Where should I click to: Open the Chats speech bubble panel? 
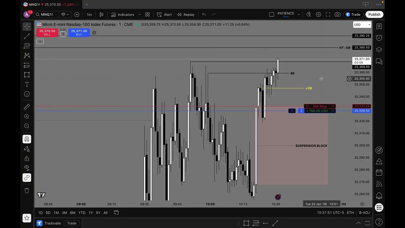tap(379, 61)
